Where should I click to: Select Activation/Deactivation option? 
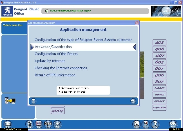(x=83, y=47)
